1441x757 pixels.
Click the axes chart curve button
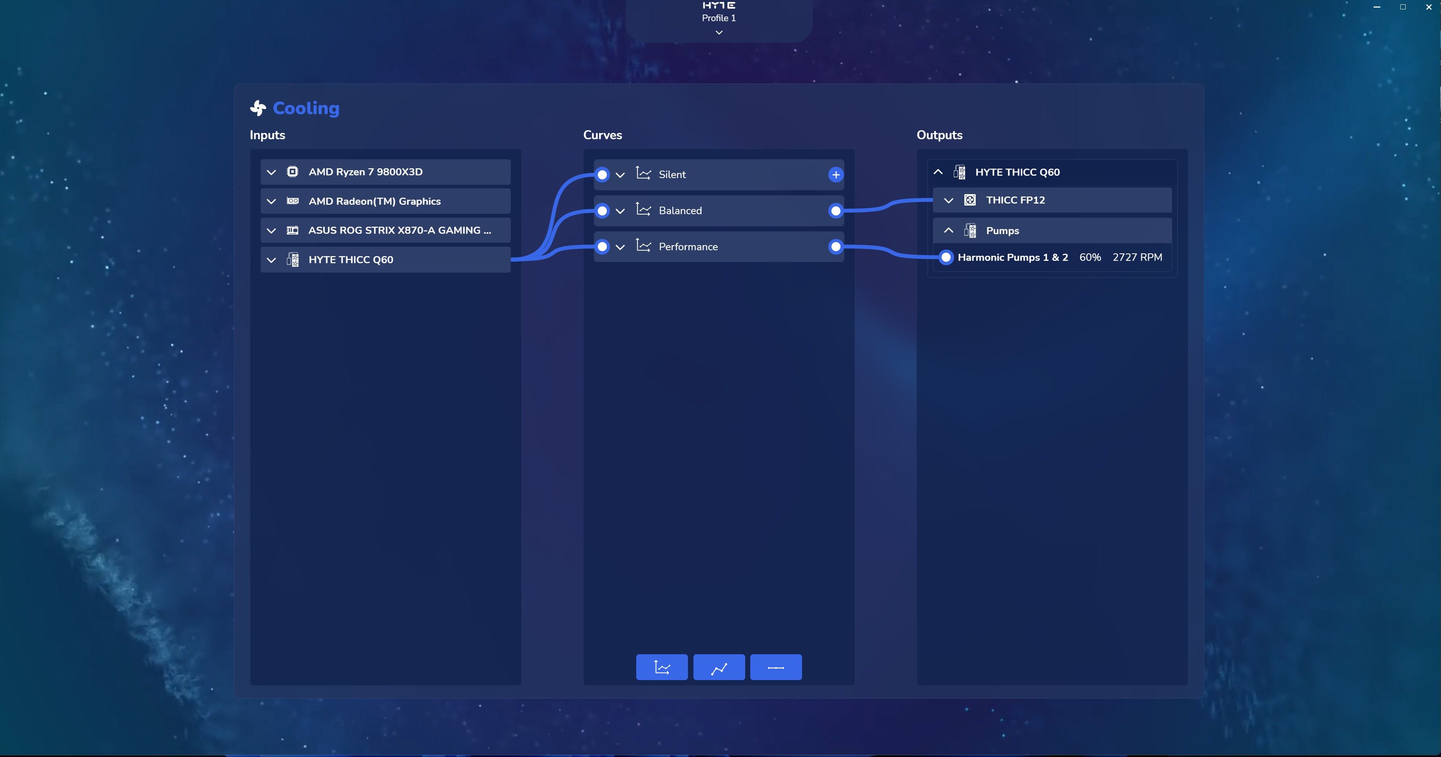tap(662, 667)
